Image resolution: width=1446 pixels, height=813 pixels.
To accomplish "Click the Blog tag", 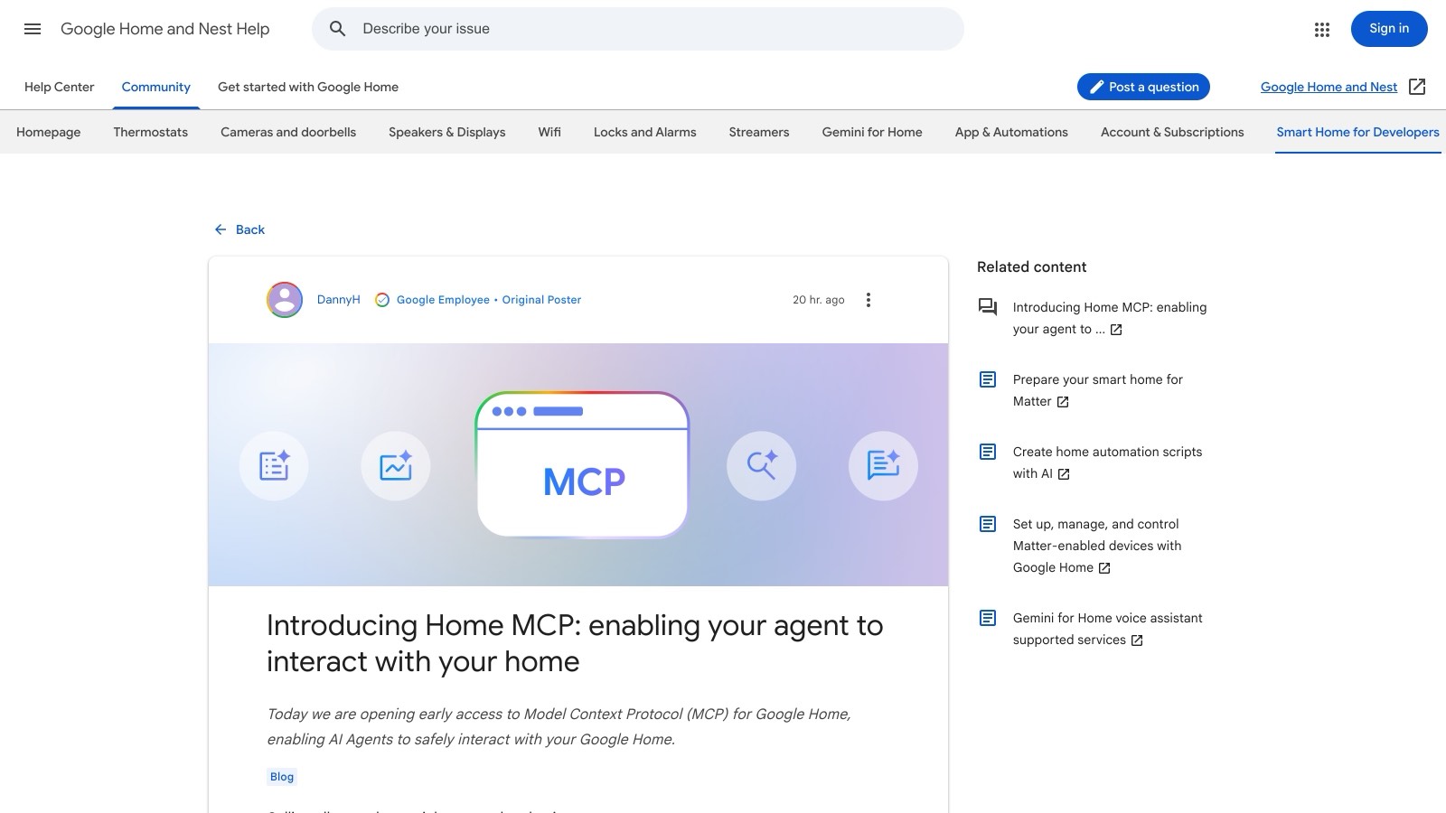I will 282,777.
